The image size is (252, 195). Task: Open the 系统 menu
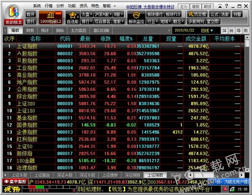pos(37,6)
